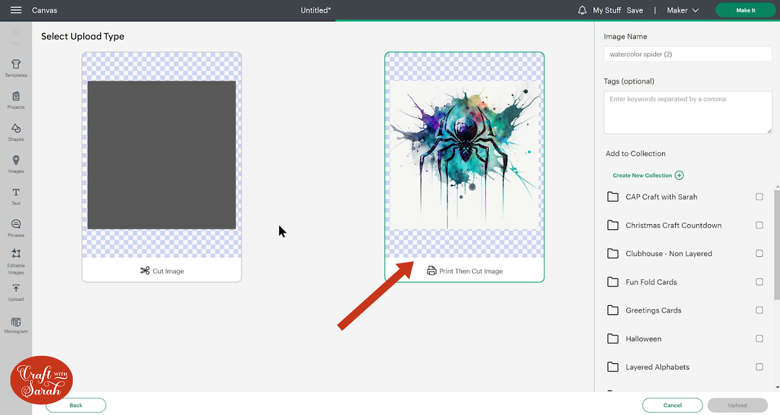Viewport: 780px width, 415px height.
Task: Click the Select Upload Type heading
Action: pos(83,36)
